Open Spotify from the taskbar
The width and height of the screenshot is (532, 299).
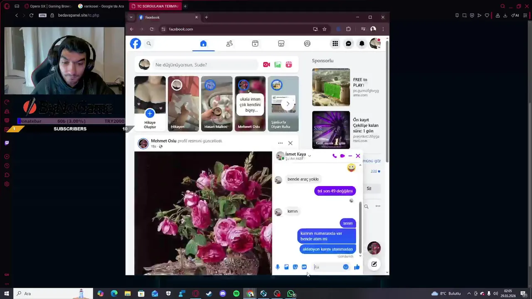click(236, 294)
